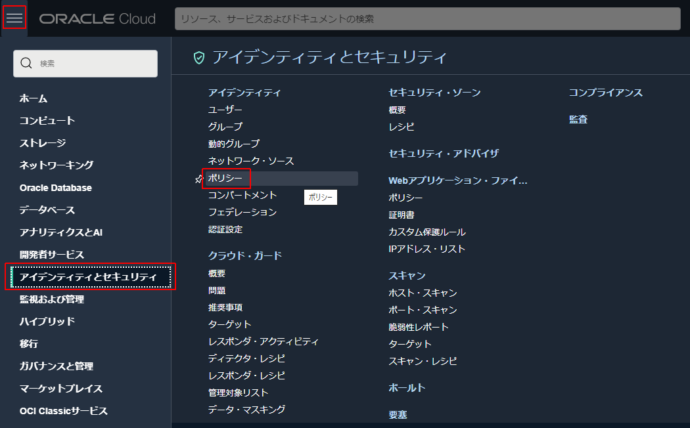Open 問題 link
Viewport: 690px width, 428px height.
pyautogui.click(x=216, y=290)
